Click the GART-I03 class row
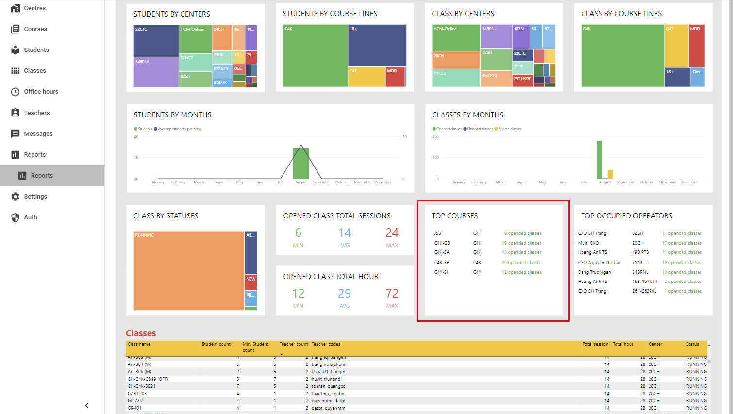This screenshot has width=733, height=414. point(417,394)
